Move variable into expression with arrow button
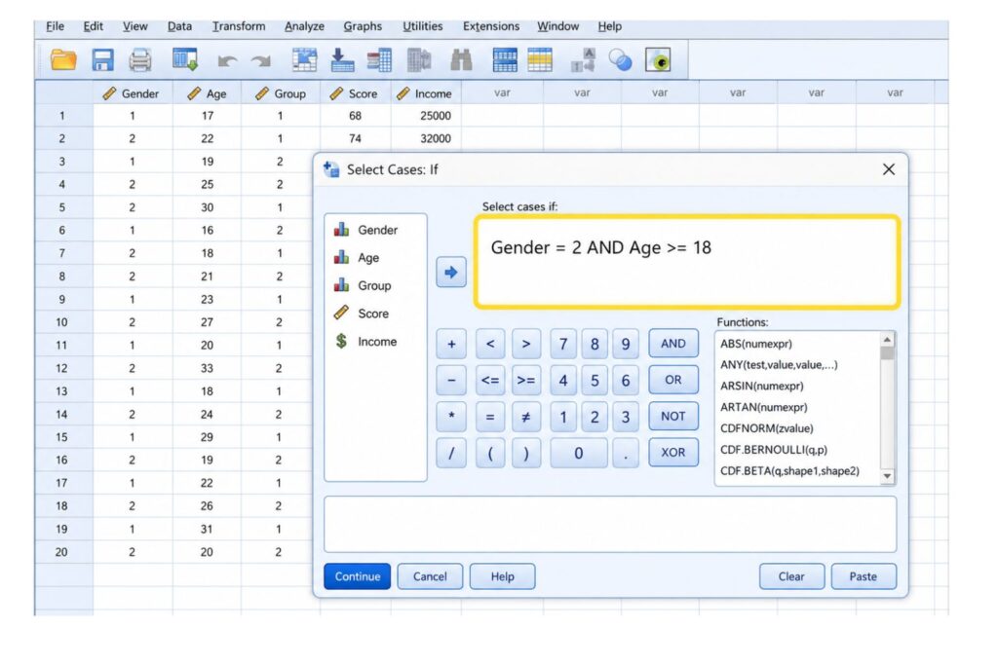The width and height of the screenshot is (998, 665). coord(451,272)
